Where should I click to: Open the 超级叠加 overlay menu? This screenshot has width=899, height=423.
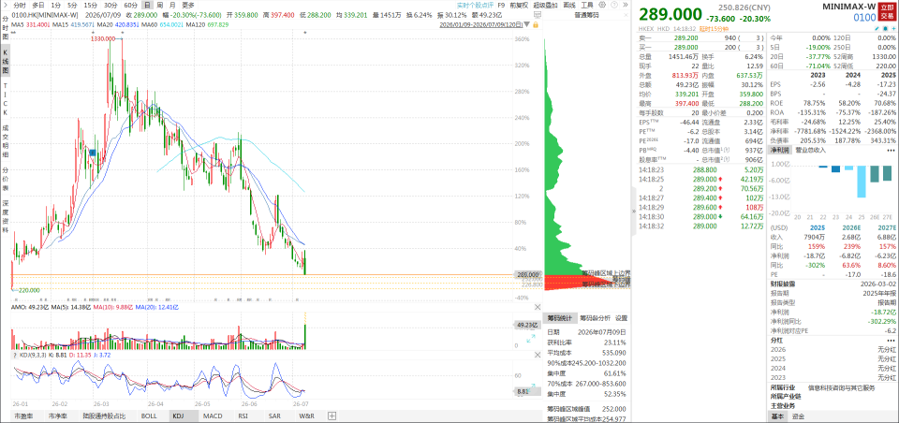pos(545,5)
